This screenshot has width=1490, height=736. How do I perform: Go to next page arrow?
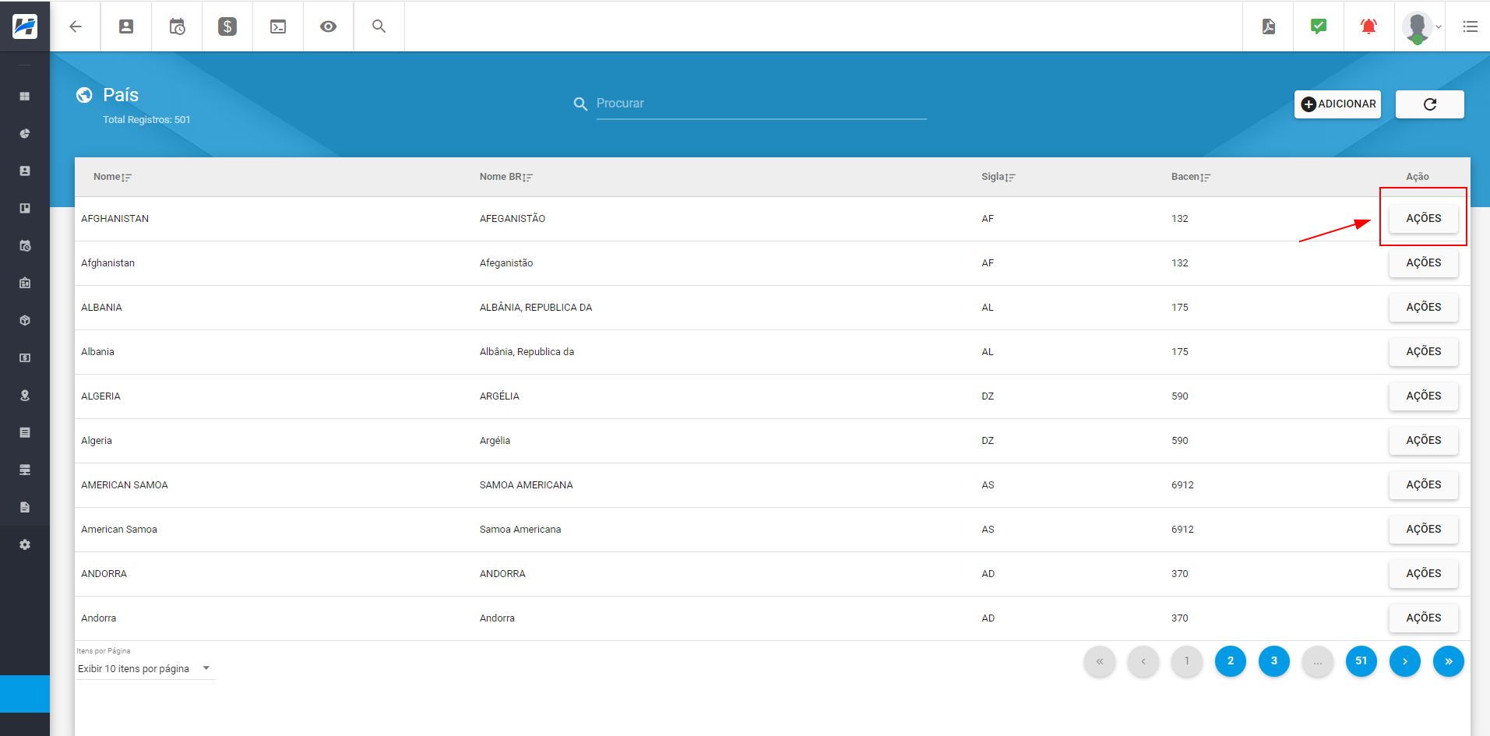point(1405,661)
